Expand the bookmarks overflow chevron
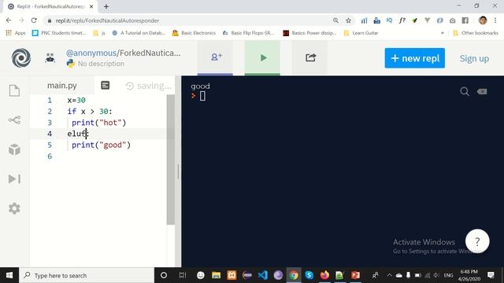This screenshot has width=504, height=283. (x=443, y=33)
